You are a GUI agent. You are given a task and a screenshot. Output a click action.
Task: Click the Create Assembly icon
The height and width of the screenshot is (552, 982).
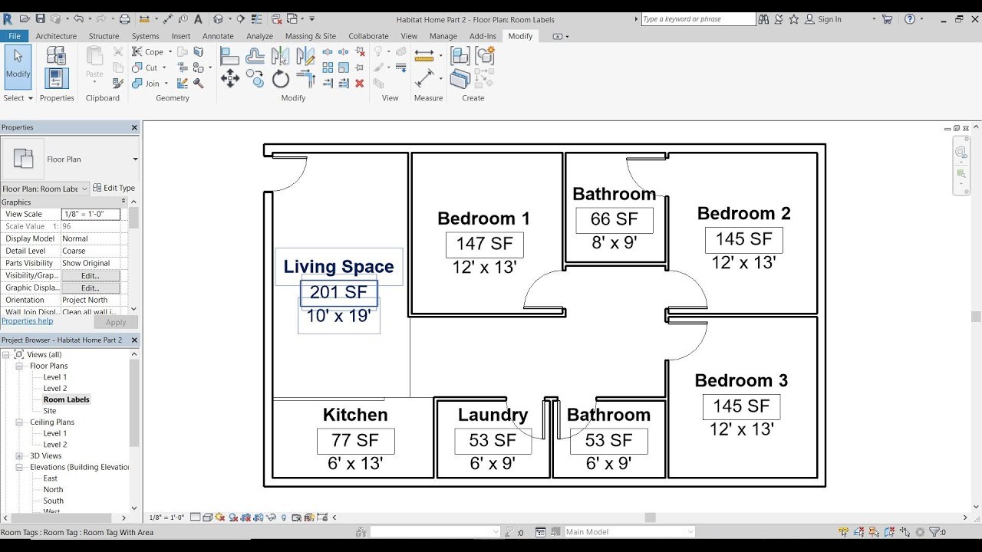pyautogui.click(x=460, y=55)
